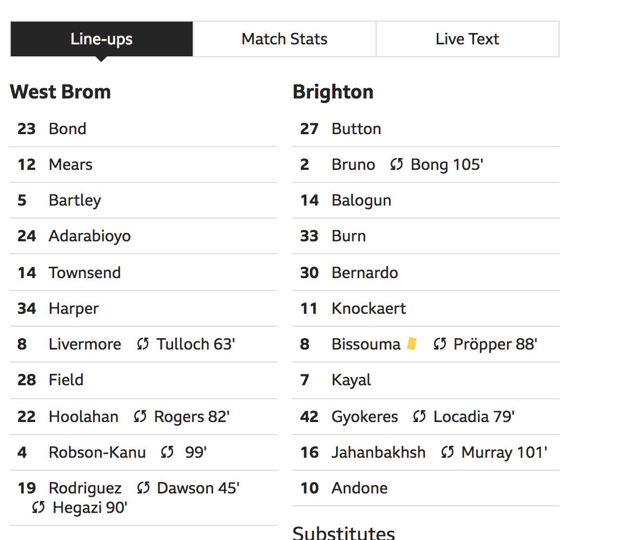Click substitution icon before Hegazi 90'
This screenshot has height=540, width=618.
(x=38, y=508)
